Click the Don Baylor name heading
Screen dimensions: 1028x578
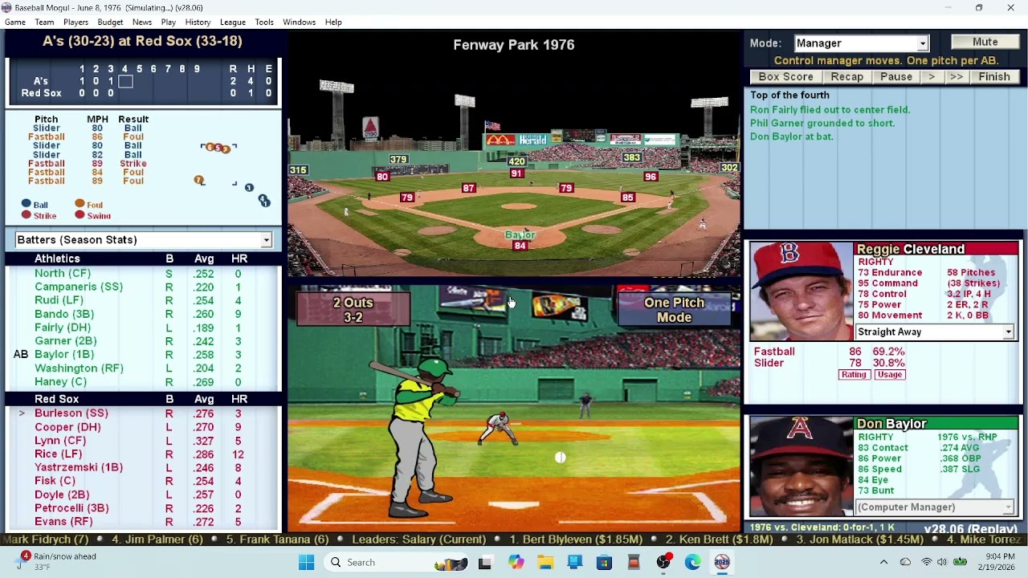pos(891,424)
